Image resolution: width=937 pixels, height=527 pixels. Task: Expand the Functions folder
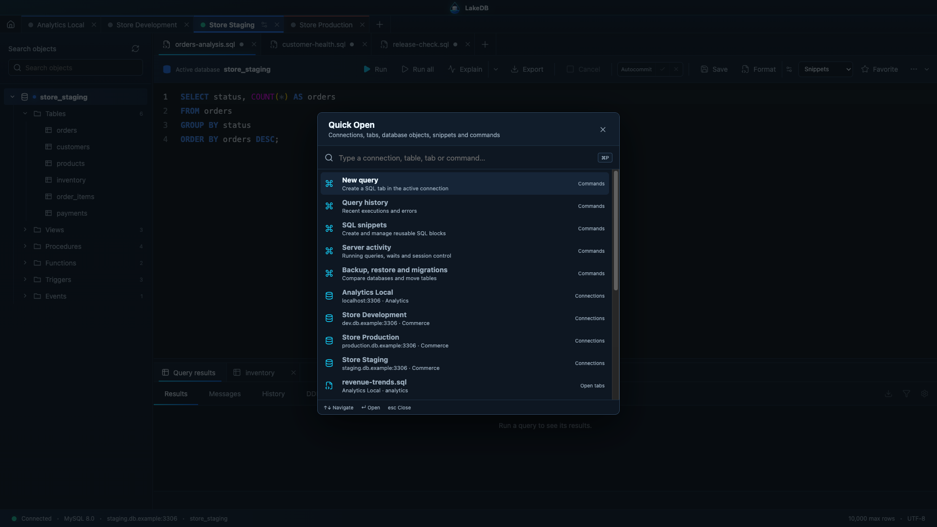25,263
